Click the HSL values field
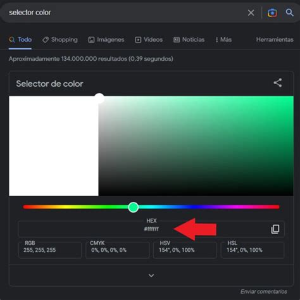The width and height of the screenshot is (300, 300). click(x=253, y=250)
